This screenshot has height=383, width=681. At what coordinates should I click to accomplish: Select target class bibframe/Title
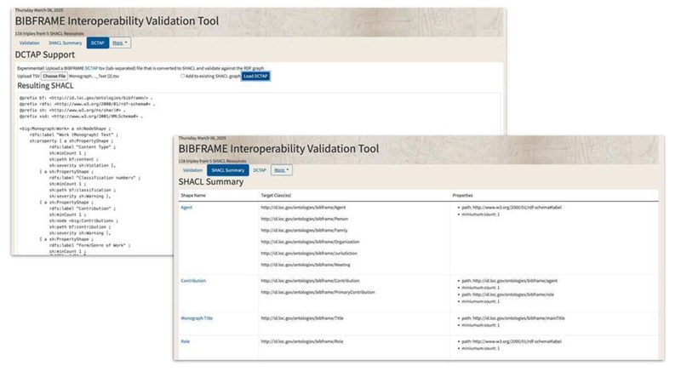pos(302,318)
